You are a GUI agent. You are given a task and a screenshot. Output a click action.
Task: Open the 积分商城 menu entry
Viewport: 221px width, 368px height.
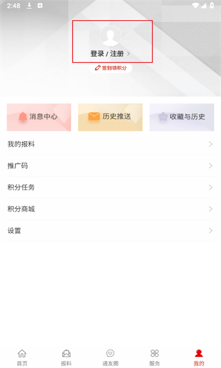(110, 209)
